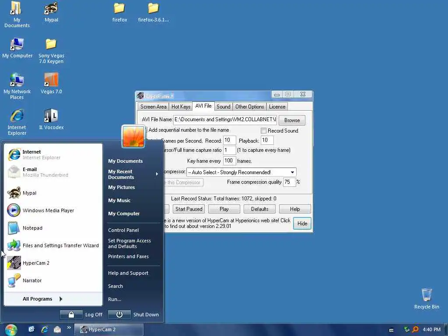Image resolution: width=448 pixels, height=336 pixels.
Task: Open the firefox folder on desktop
Action: [119, 12]
